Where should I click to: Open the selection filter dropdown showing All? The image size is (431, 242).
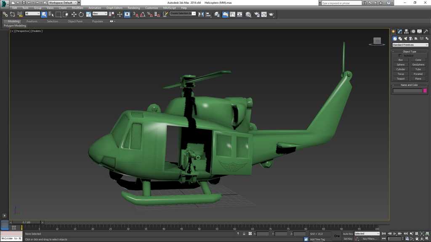click(x=32, y=13)
